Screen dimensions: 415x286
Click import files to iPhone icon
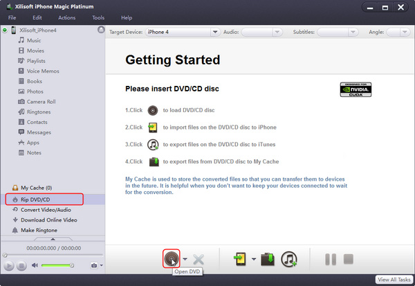click(239, 258)
